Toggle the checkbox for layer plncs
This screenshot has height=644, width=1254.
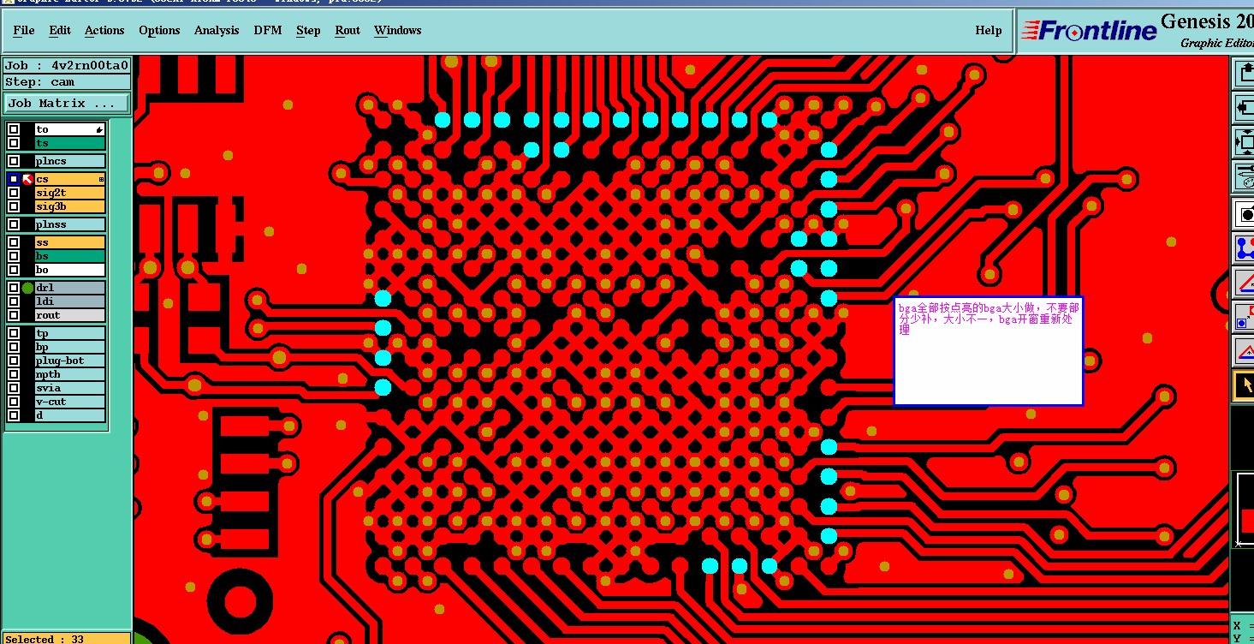[14, 161]
